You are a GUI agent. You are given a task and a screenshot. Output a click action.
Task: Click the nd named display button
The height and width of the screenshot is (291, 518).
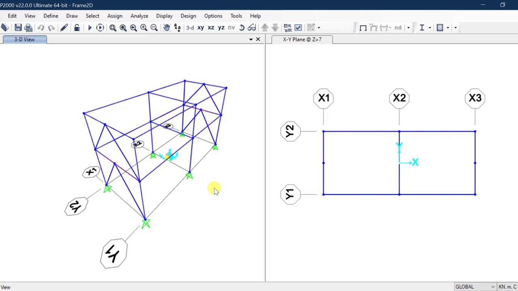pos(398,27)
